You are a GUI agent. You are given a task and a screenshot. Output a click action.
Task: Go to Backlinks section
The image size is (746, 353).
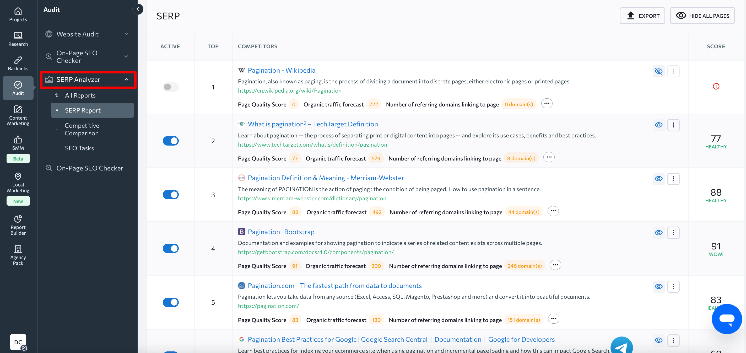point(18,64)
